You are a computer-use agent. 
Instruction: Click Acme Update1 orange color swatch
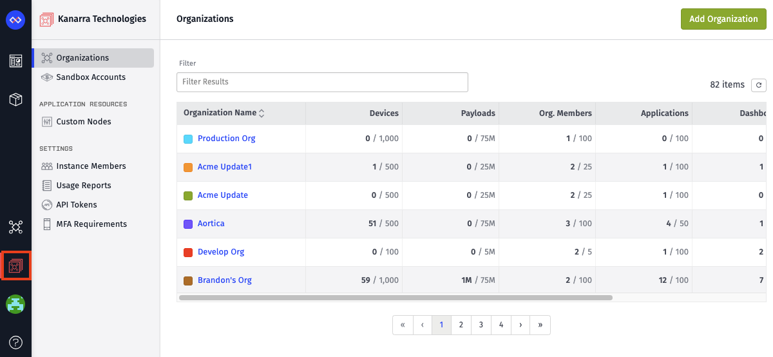[188, 167]
